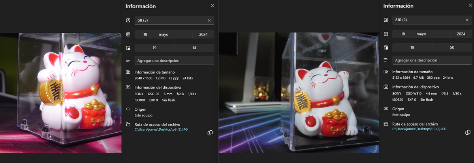The width and height of the screenshot is (474, 163).
Task: Select the p8 (3) file name text box
Action: click(x=170, y=20)
